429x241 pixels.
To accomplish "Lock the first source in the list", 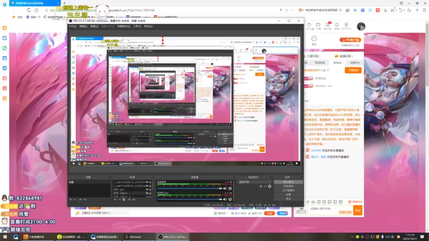I will coord(150,182).
